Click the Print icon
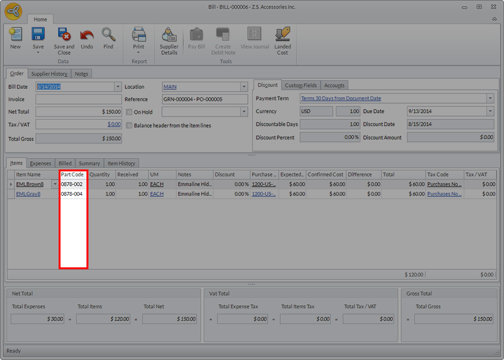The height and width of the screenshot is (360, 504). point(138,35)
